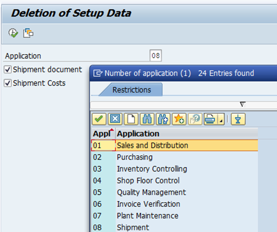
Task: Click the pin Hold List icon
Action: coord(238,119)
